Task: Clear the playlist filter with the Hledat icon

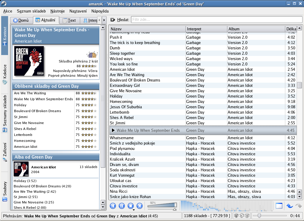Action: 113,20
